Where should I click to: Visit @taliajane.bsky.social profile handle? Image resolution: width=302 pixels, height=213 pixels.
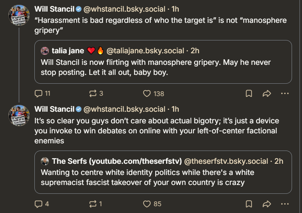click(x=145, y=51)
